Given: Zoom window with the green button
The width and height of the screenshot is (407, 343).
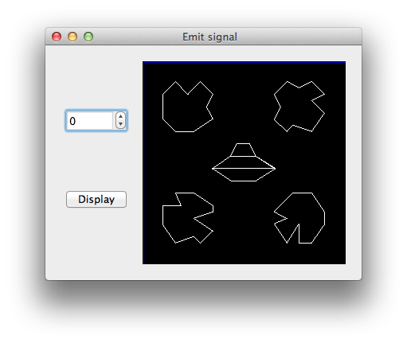Looking at the screenshot, I should pyautogui.click(x=88, y=37).
